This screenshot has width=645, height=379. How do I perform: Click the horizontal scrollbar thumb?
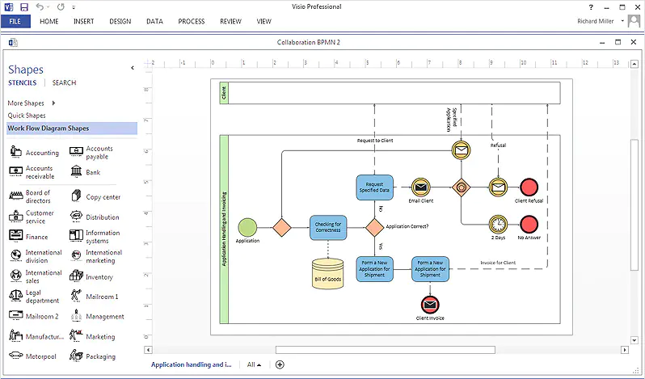(x=386, y=350)
